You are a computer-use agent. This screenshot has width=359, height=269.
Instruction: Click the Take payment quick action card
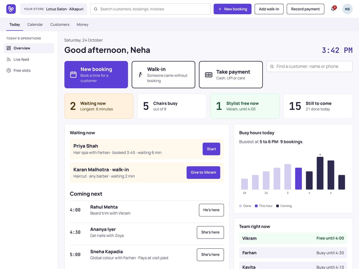231,75
